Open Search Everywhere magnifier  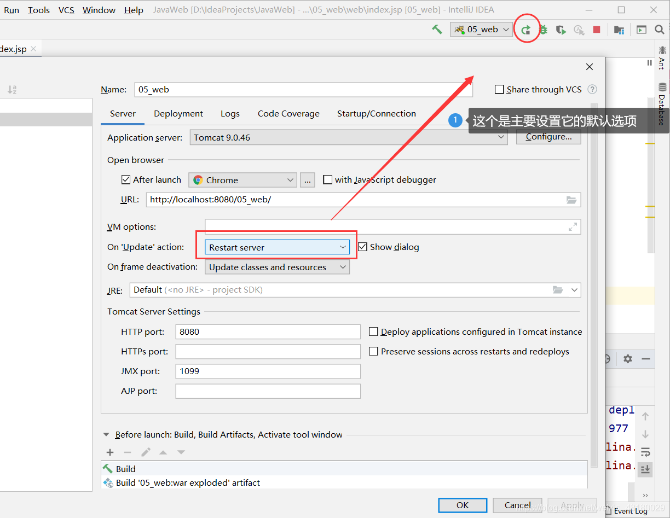pos(660,30)
